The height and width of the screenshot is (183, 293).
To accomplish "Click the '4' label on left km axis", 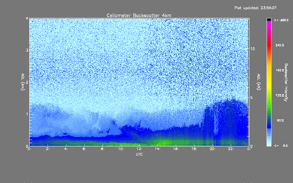I will [x=27, y=18].
